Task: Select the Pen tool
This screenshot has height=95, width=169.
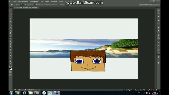Action: tap(11, 50)
